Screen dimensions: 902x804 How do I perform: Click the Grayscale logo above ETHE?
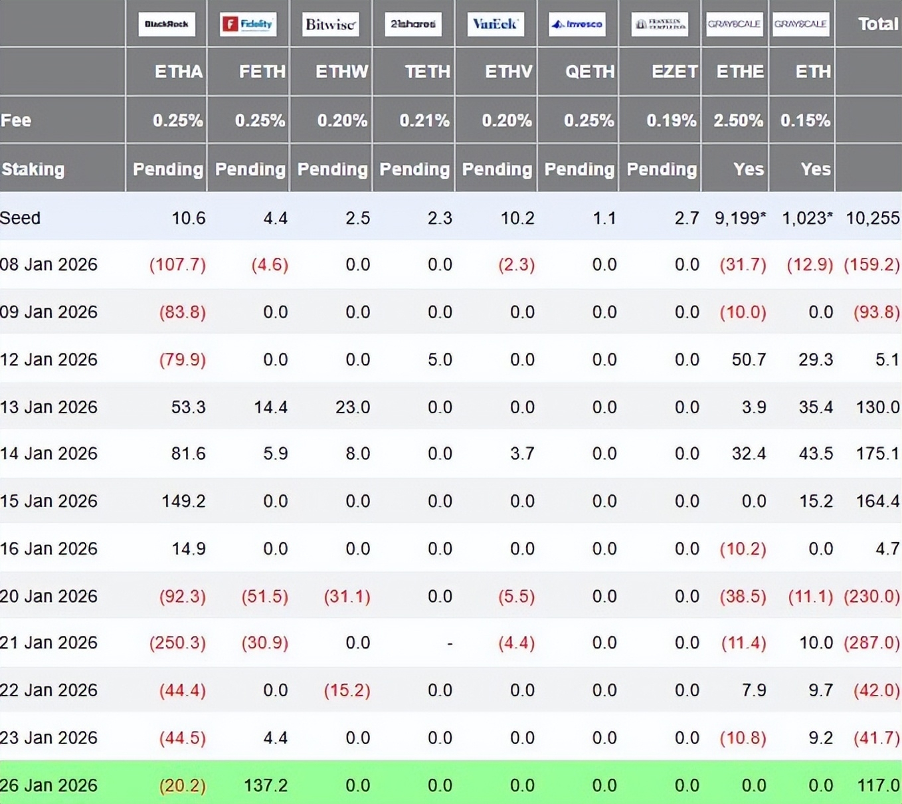[734, 25]
